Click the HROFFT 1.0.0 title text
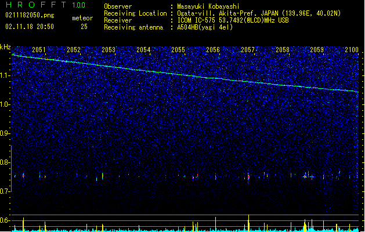365x232 pixels. (45, 5)
